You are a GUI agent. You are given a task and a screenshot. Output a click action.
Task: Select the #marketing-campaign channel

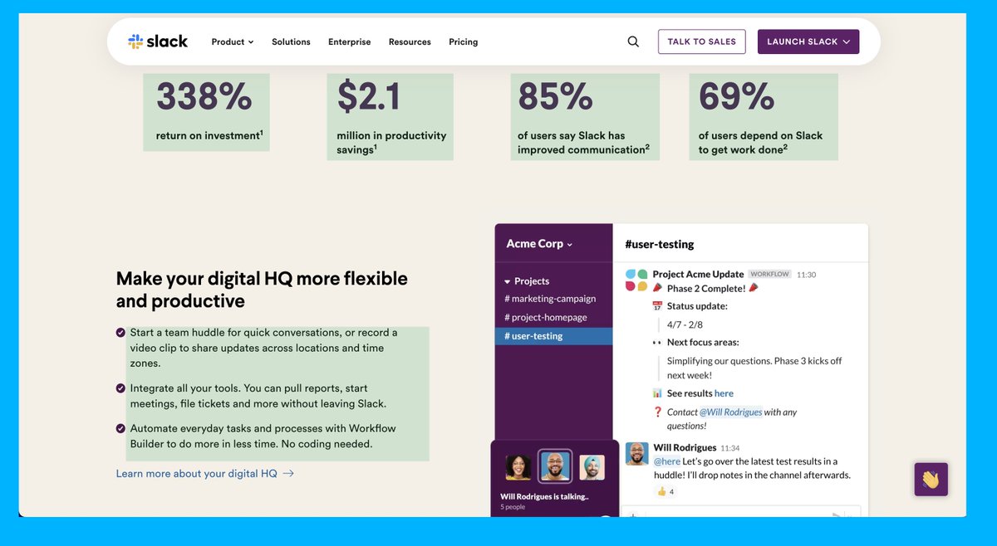(x=553, y=299)
